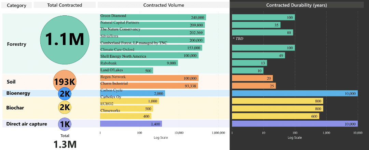The width and height of the screenshot is (369, 150).
Task: Select the purple 10,000-year durability bar
Action: (295, 124)
